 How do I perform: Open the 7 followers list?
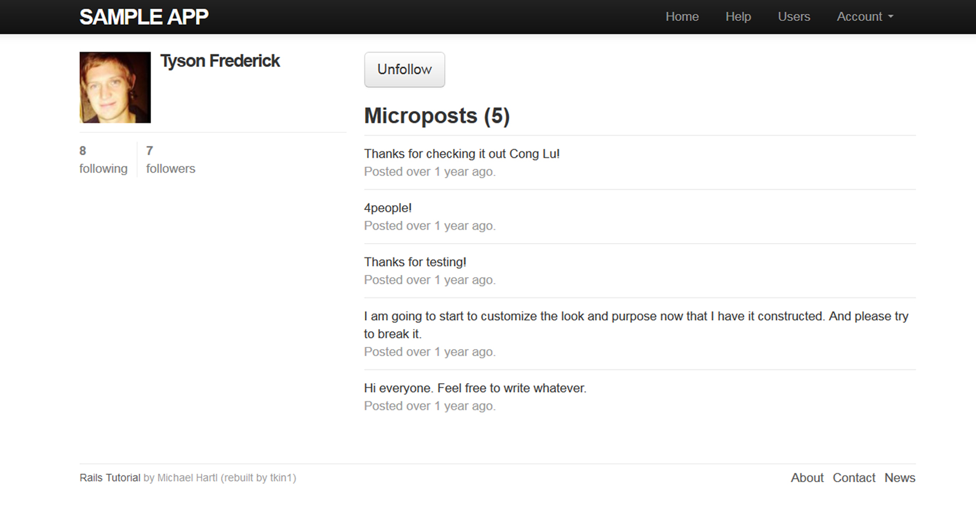click(x=170, y=160)
